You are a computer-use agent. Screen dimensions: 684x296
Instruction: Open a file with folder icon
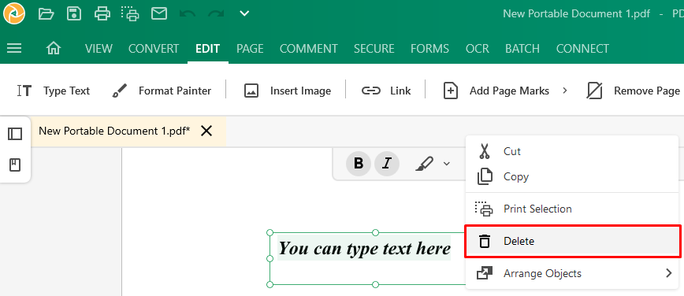pos(46,14)
